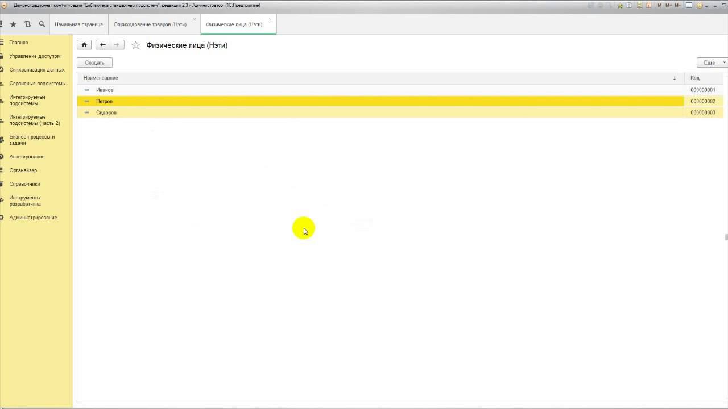This screenshot has height=409, width=728.
Task: Open the calculator icon in title bar
Action: coord(640,5)
